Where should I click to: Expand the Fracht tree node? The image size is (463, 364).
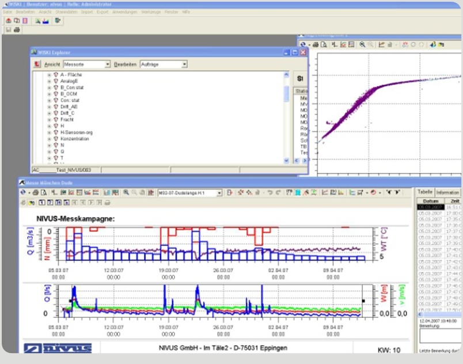50,120
